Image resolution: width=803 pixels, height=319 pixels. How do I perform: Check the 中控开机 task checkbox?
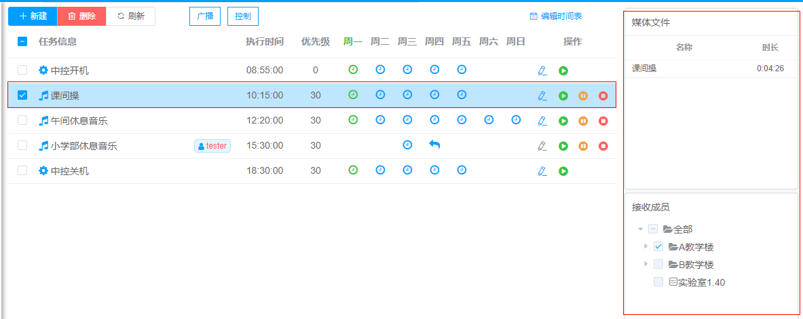(22, 70)
